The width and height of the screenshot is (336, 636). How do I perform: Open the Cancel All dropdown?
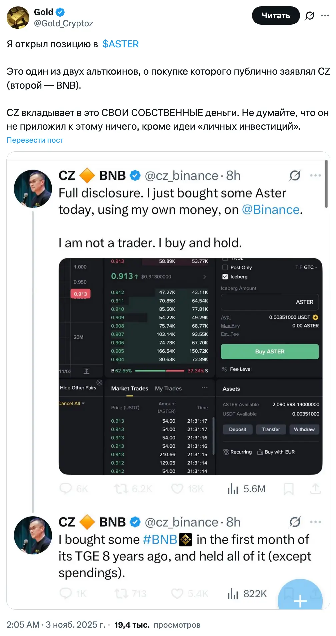[71, 403]
